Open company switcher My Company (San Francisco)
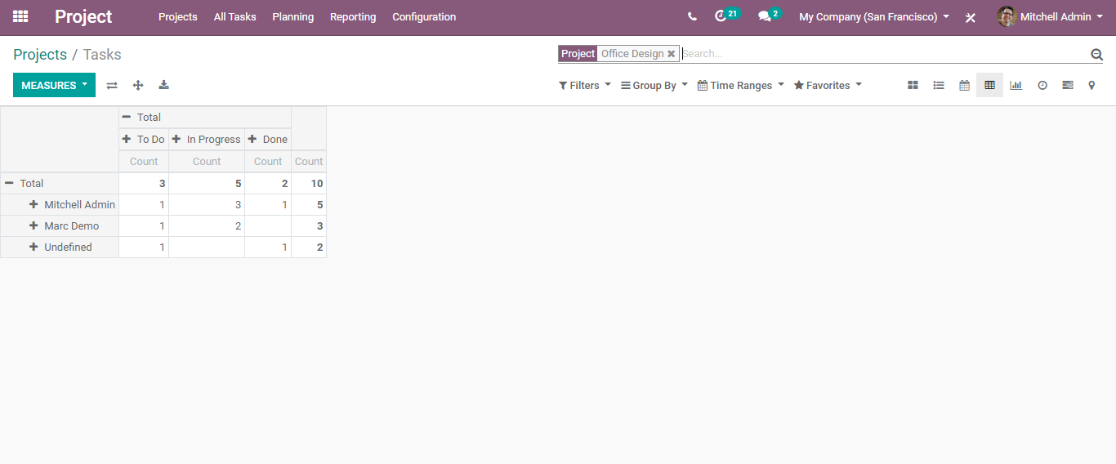This screenshot has height=464, width=1116. pos(874,16)
